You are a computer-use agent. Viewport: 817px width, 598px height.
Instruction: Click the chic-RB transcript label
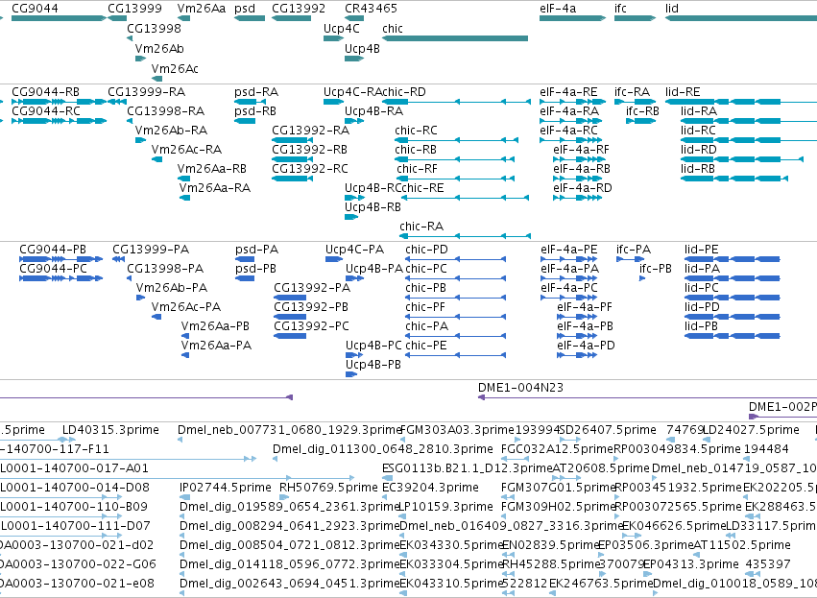[416, 150]
